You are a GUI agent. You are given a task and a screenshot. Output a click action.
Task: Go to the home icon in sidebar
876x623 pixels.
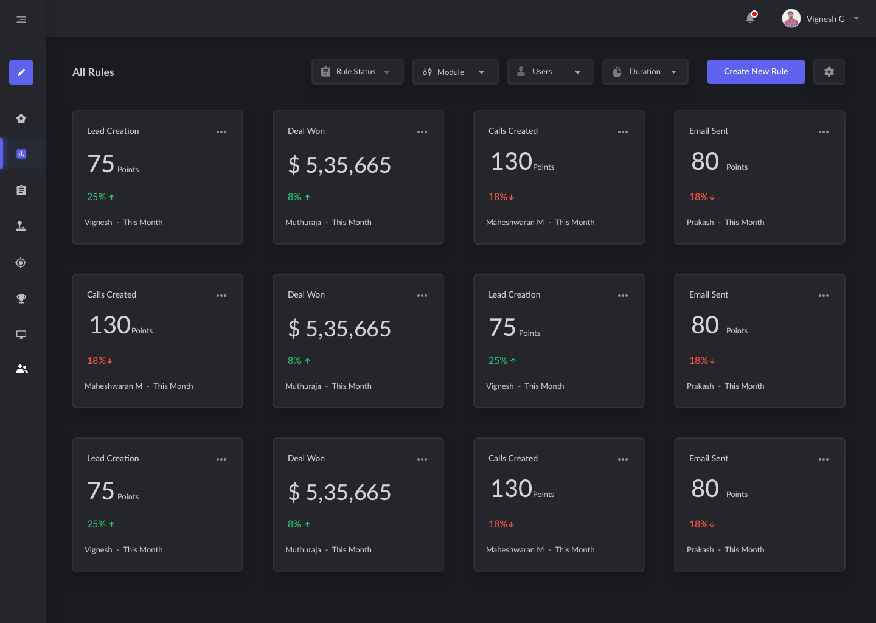[21, 119]
